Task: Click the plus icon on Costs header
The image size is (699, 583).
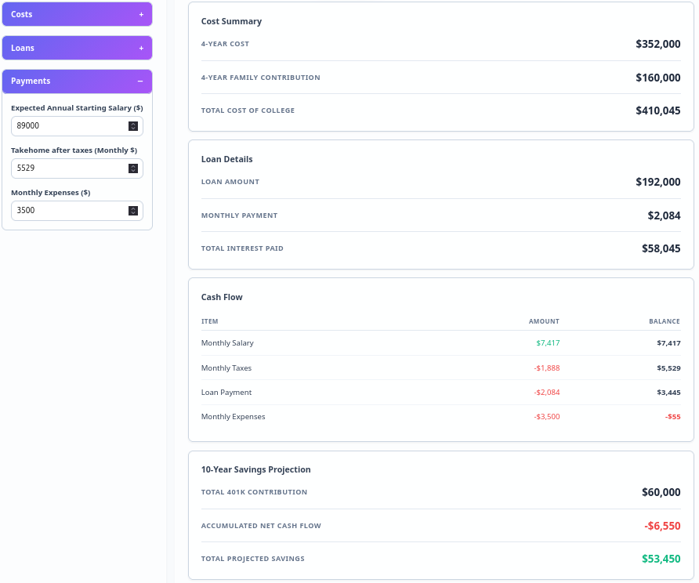Action: tap(141, 14)
